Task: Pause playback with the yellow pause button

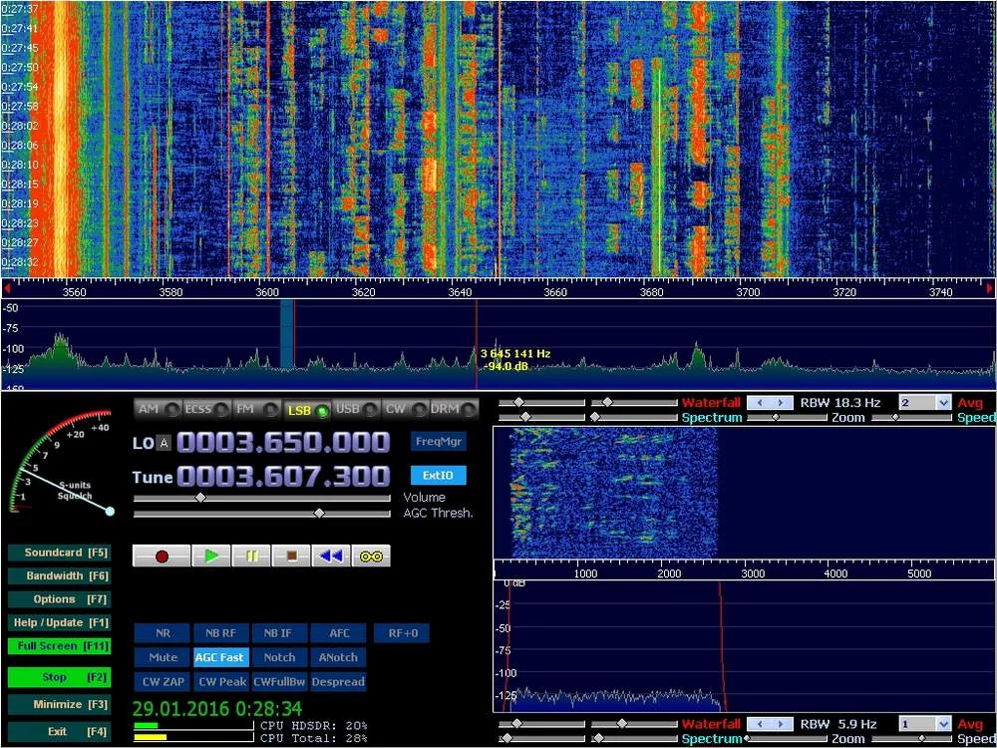Action: click(251, 556)
